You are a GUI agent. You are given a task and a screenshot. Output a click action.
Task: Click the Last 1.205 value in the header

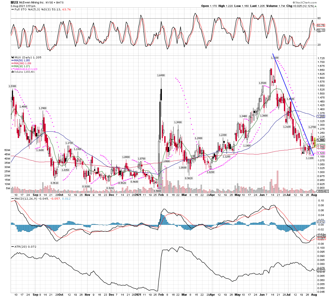tap(257, 6)
